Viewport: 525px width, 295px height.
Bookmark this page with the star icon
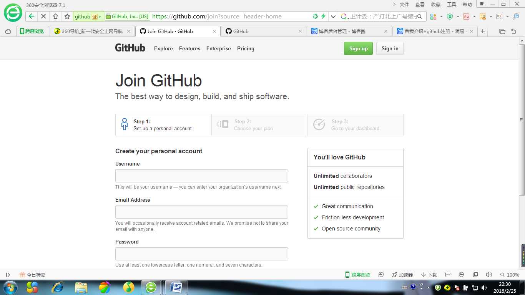pyautogui.click(x=67, y=17)
